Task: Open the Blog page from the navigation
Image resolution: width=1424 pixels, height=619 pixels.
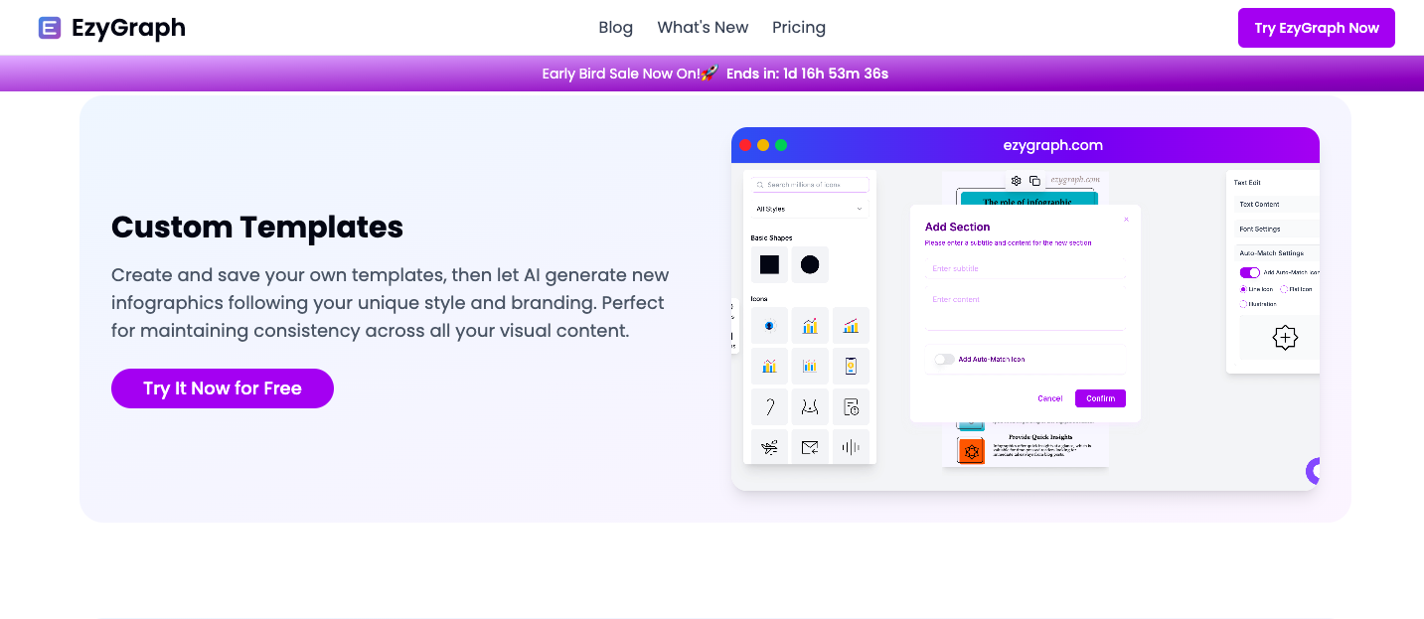Action: 615,28
